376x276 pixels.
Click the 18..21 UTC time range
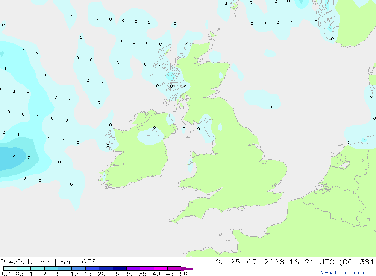tap(312, 262)
